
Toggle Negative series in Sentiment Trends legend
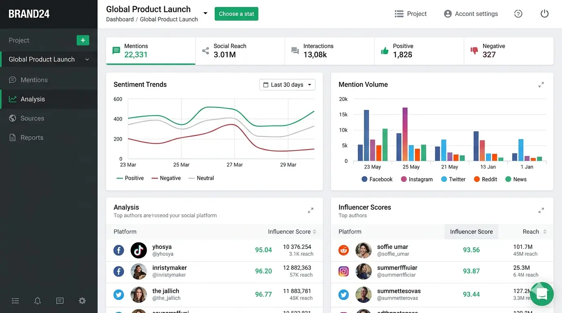pyautogui.click(x=166, y=178)
